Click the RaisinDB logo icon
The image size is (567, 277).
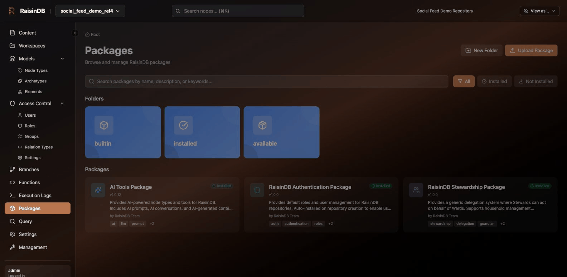pyautogui.click(x=12, y=11)
